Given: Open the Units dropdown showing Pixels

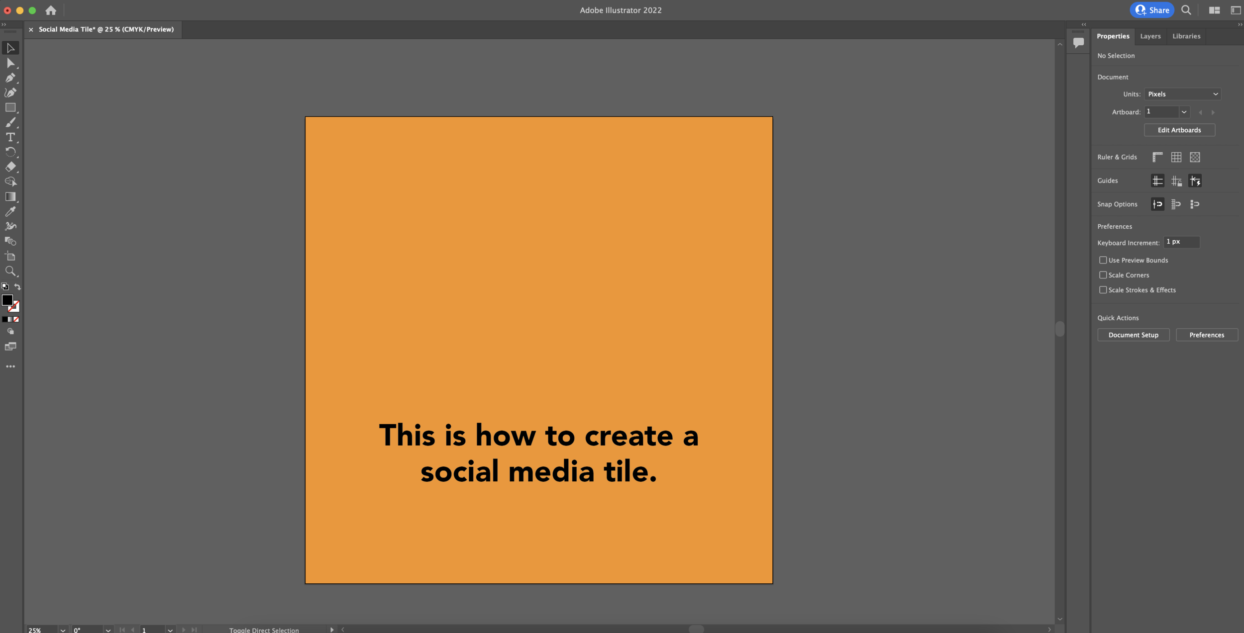Looking at the screenshot, I should (x=1182, y=94).
